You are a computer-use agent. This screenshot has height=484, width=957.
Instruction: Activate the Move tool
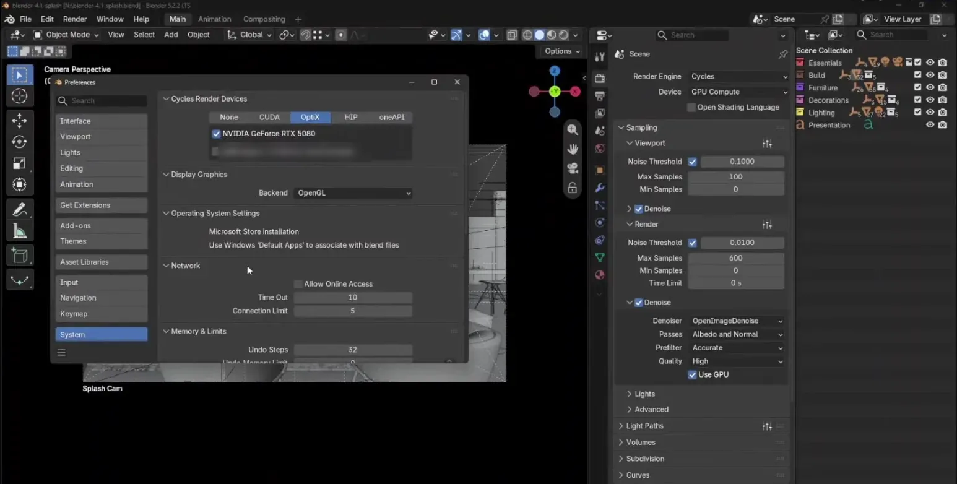pos(20,121)
